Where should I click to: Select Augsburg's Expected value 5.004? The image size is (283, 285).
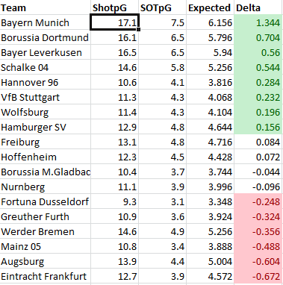click(210, 261)
